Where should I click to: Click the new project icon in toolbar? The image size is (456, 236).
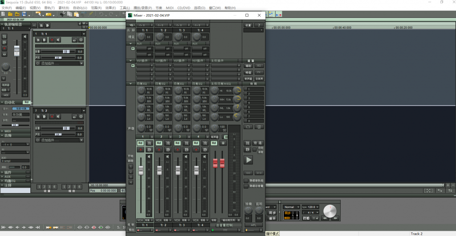(3, 14)
